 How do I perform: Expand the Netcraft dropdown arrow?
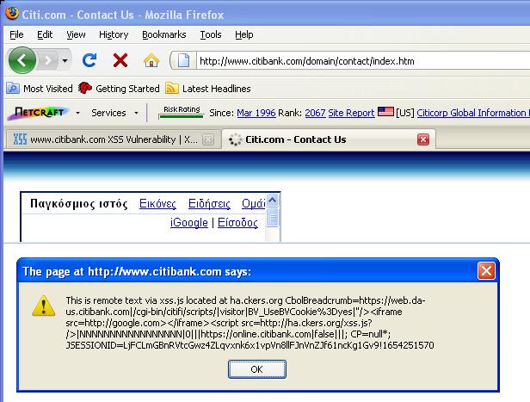coord(77,113)
